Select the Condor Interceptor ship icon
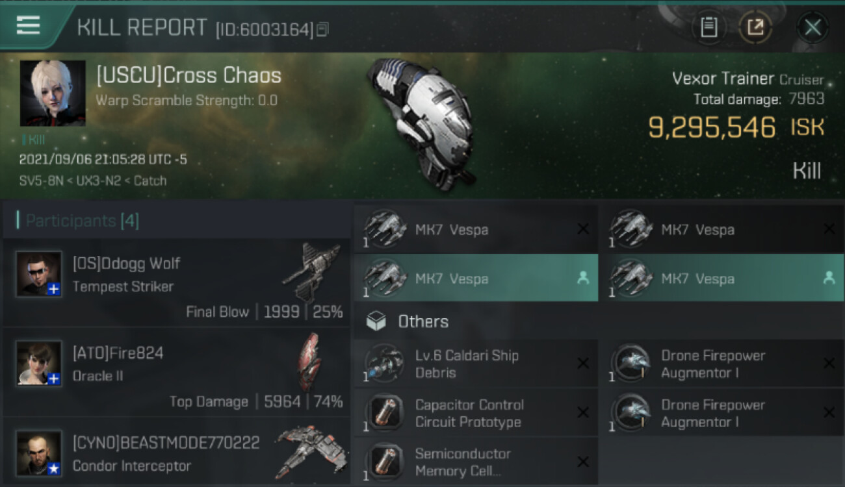 (311, 452)
